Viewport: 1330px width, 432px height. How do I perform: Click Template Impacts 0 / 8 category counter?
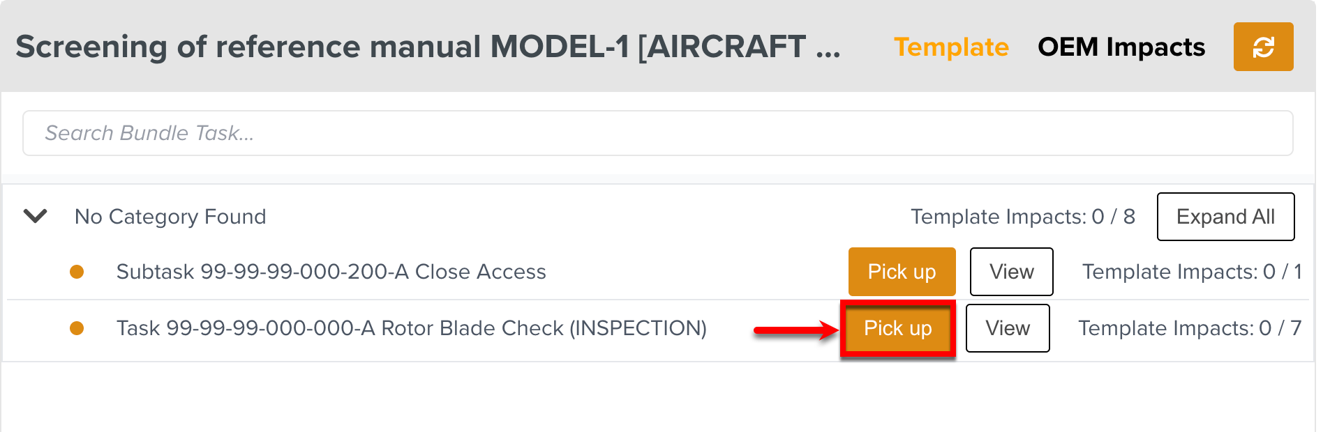[1022, 217]
